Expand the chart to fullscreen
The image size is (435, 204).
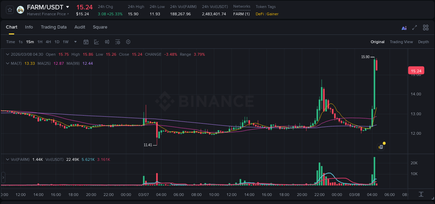pyautogui.click(x=415, y=27)
